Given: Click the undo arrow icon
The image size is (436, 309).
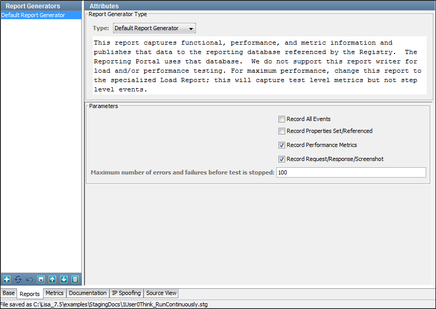Looking at the screenshot, I should click(x=29, y=279).
